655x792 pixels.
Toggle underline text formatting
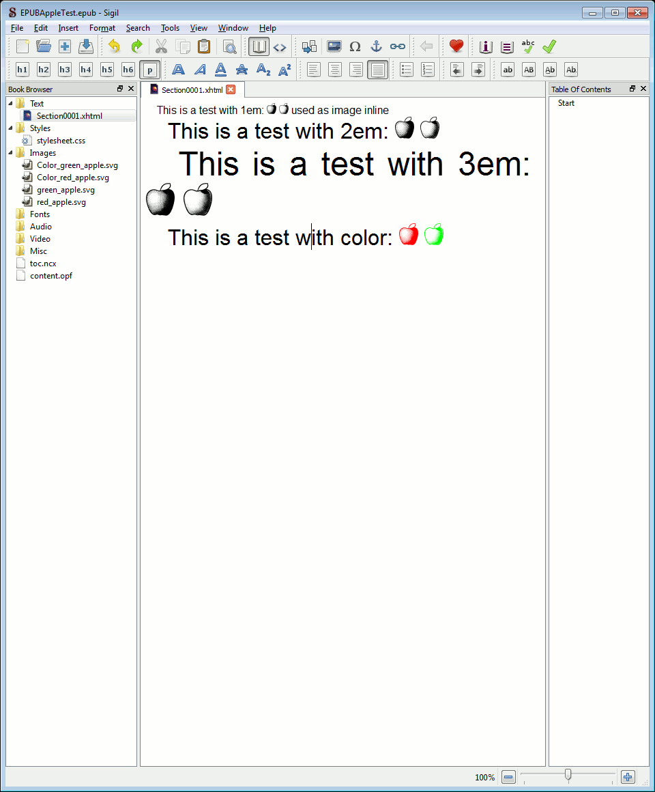220,70
